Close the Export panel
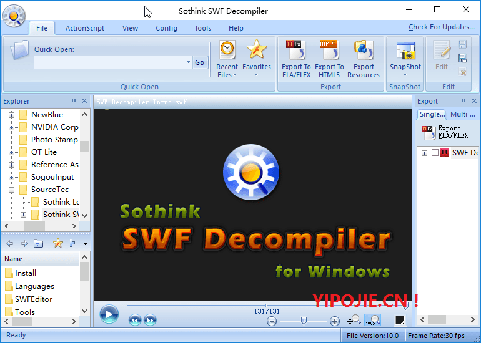 [x=474, y=101]
